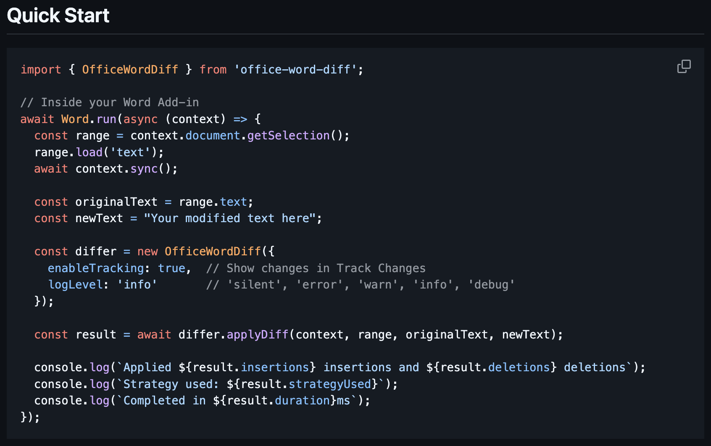Click the Quick Start heading
Viewport: 711px width, 446px height.
[58, 16]
